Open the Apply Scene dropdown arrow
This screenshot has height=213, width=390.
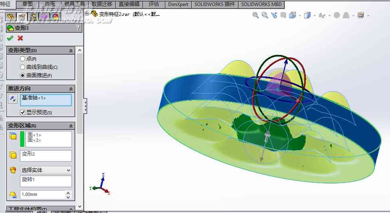click(x=353, y=16)
